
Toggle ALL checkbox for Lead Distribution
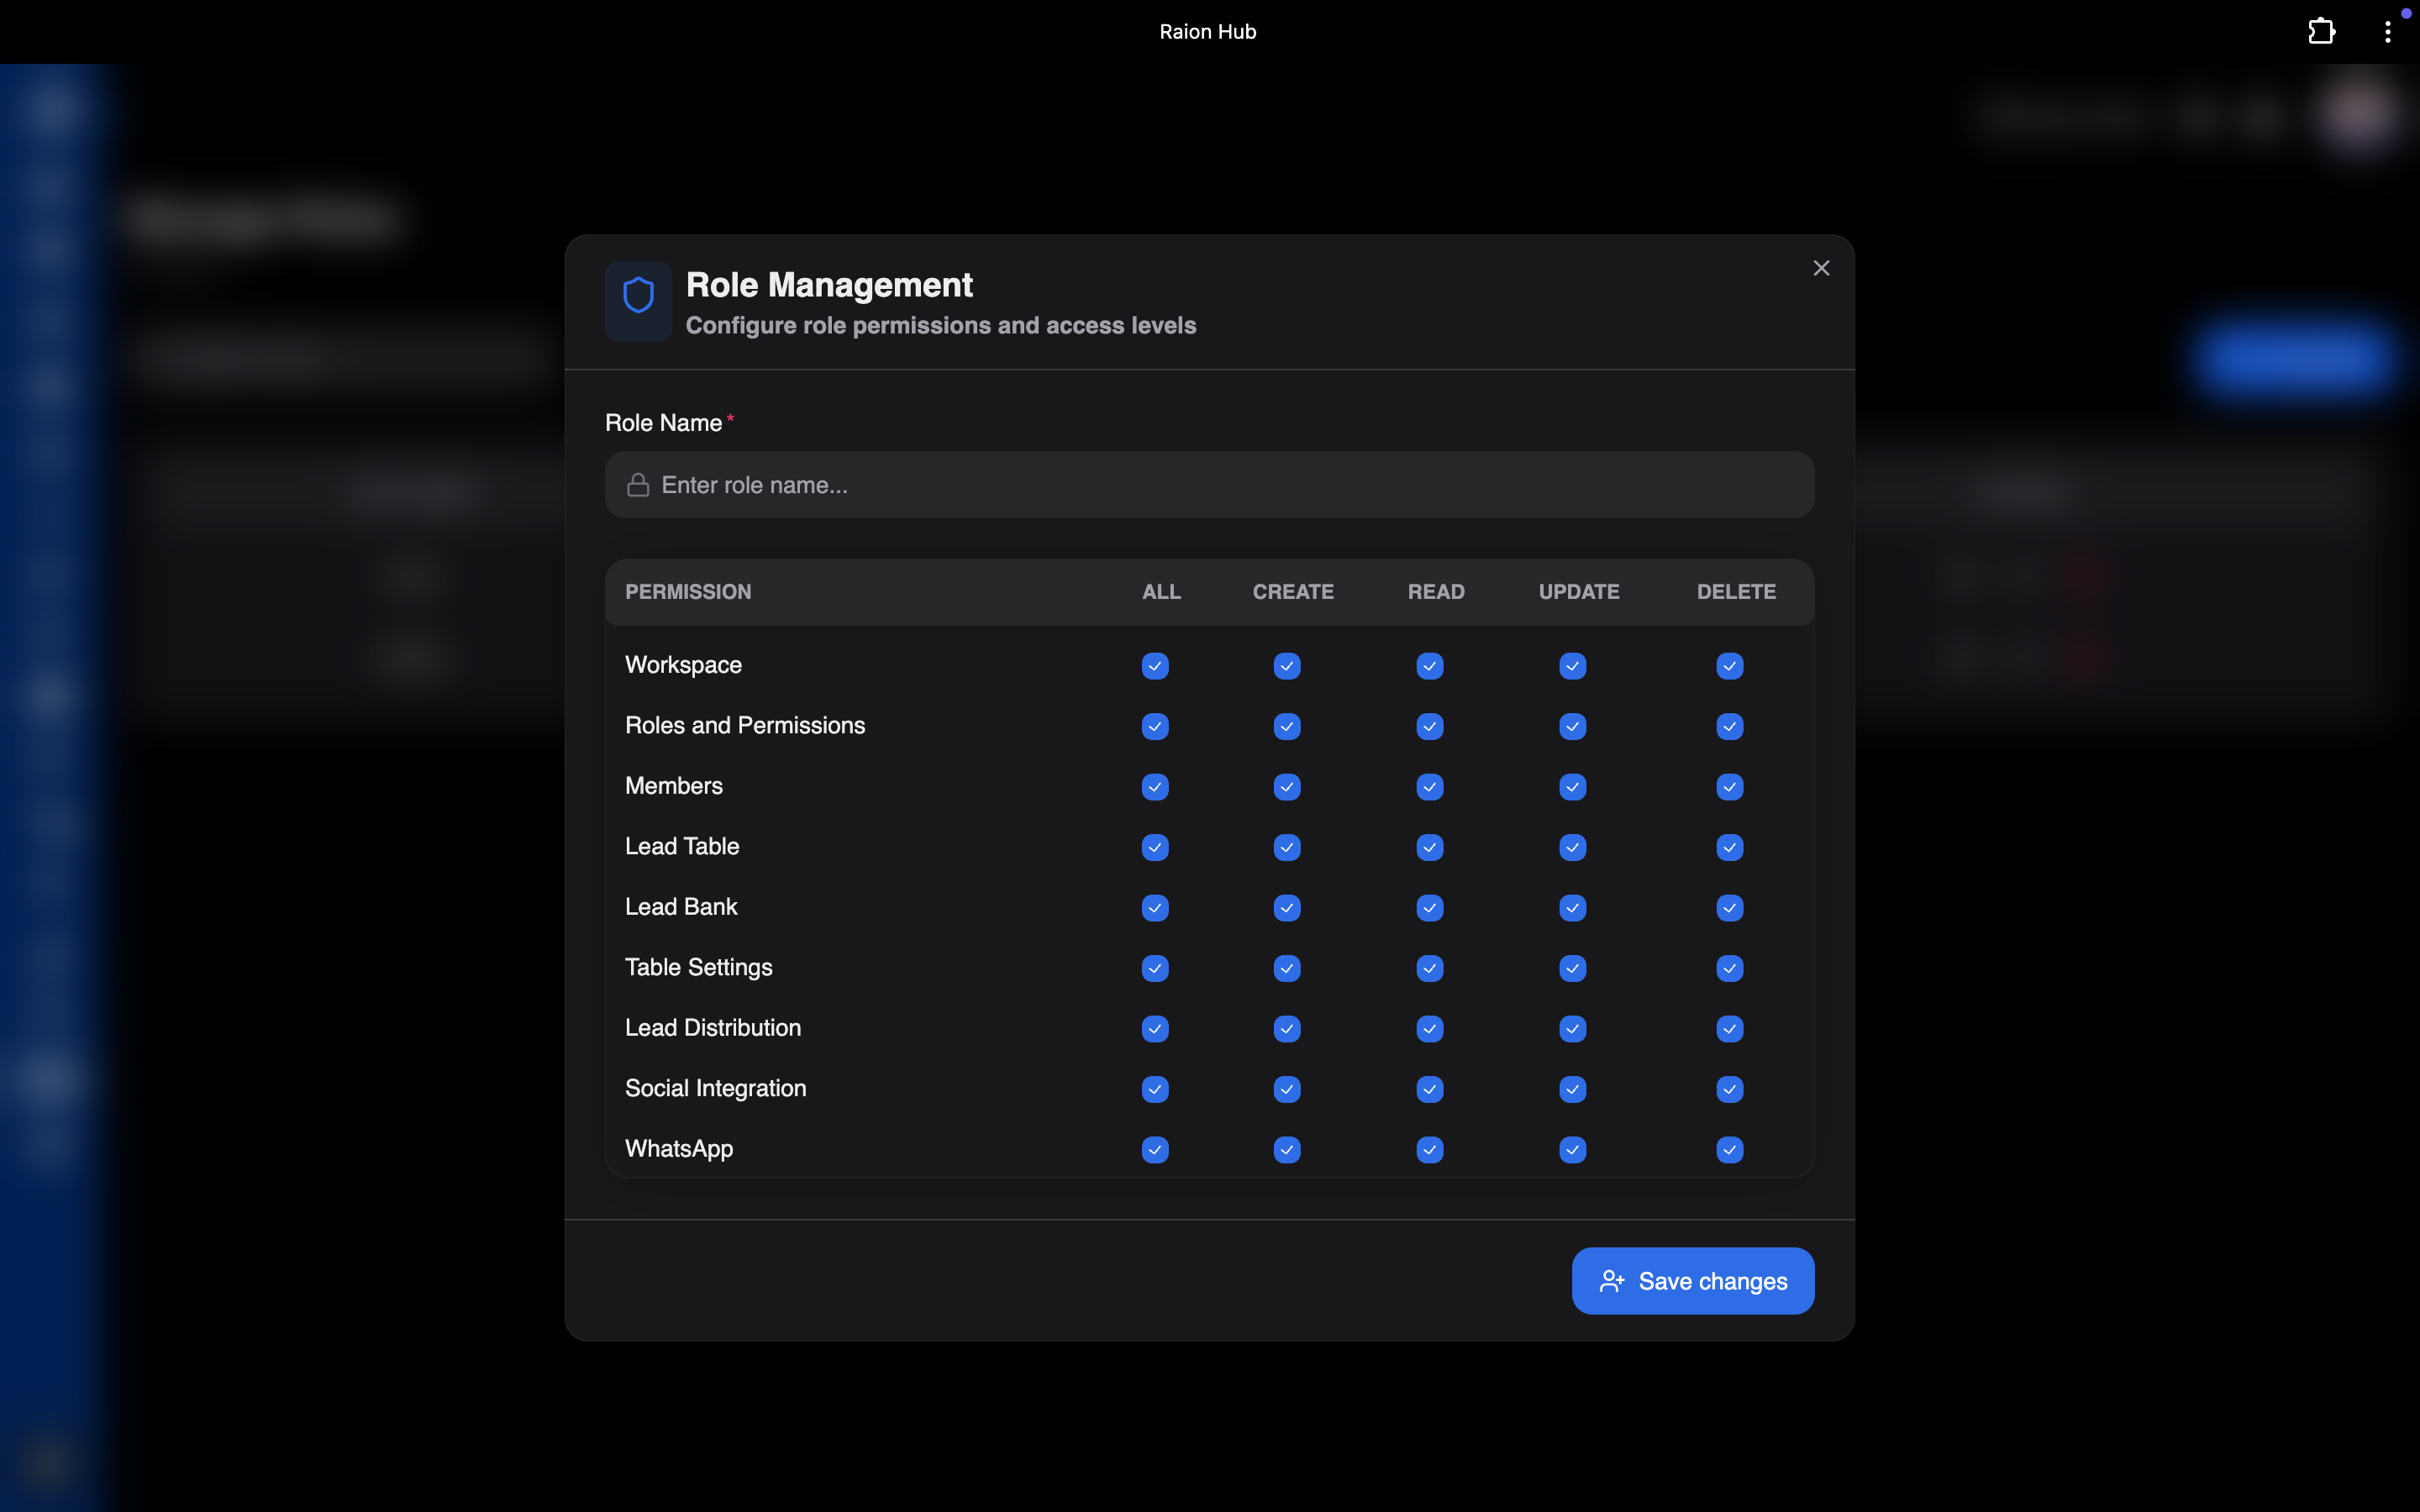(x=1155, y=1029)
